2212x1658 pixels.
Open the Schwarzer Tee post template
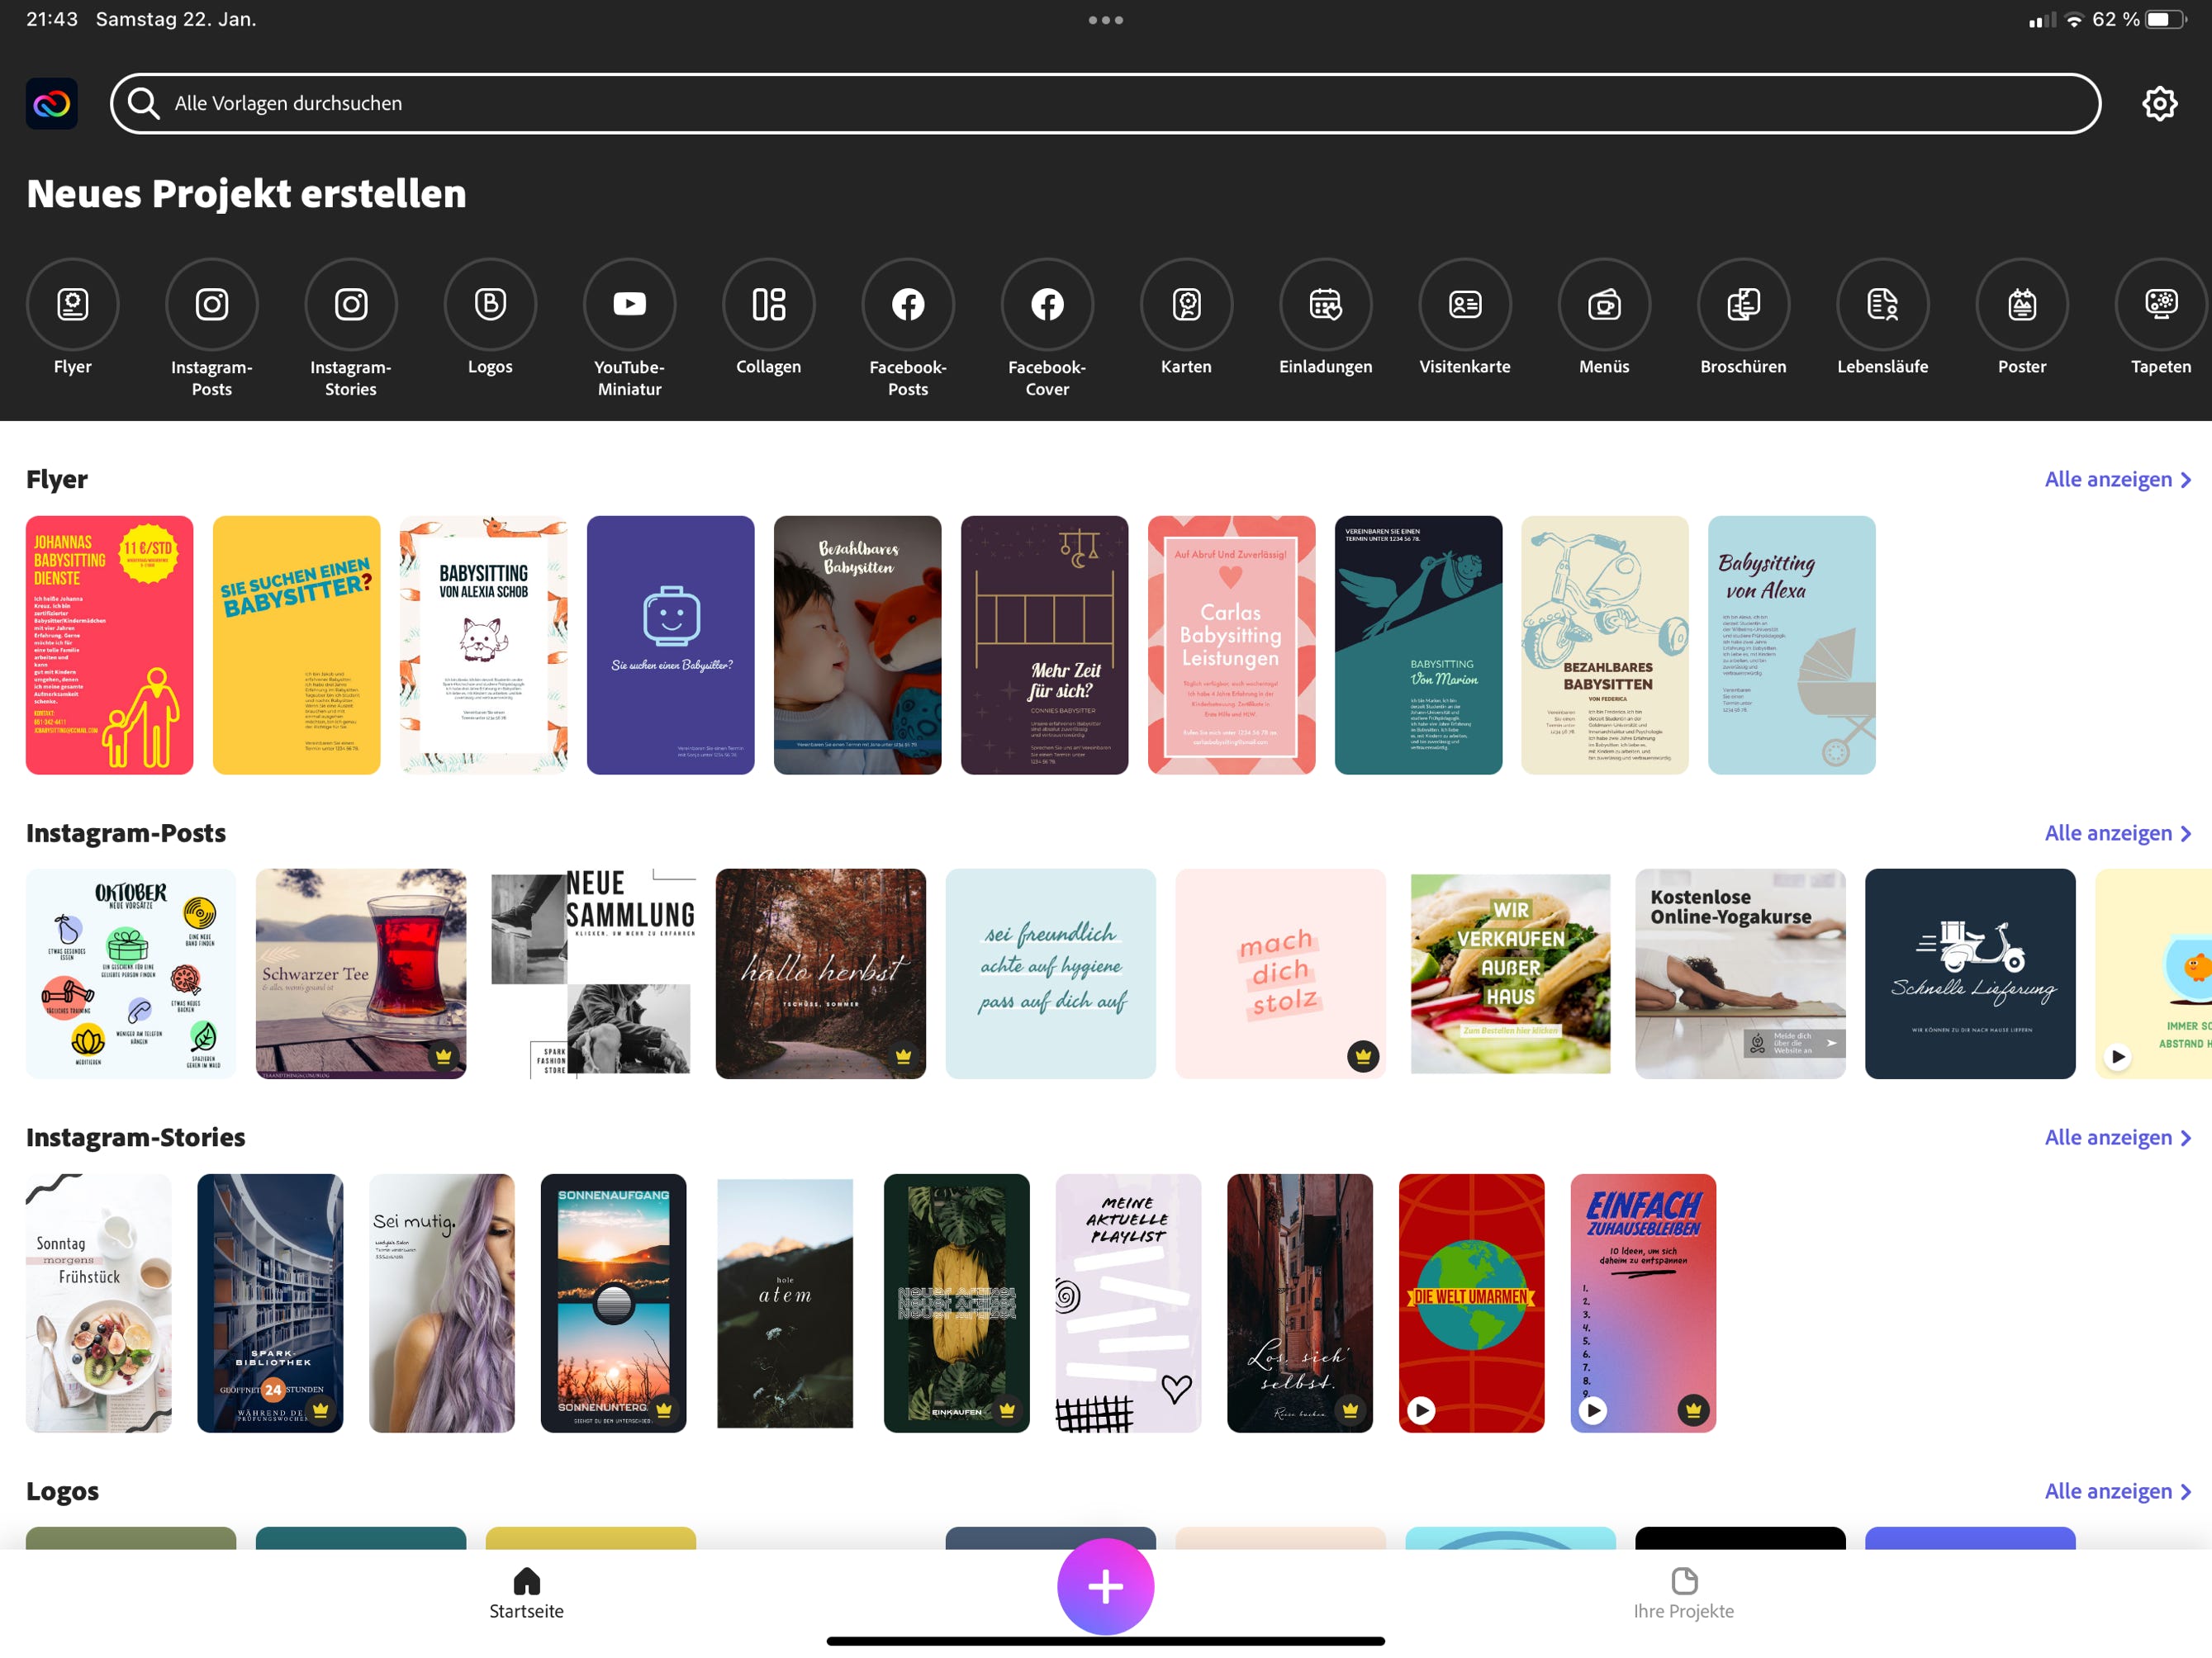(x=360, y=973)
